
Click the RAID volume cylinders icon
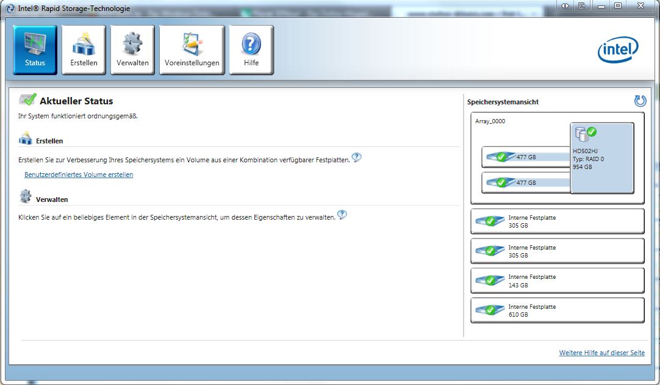pos(586,134)
